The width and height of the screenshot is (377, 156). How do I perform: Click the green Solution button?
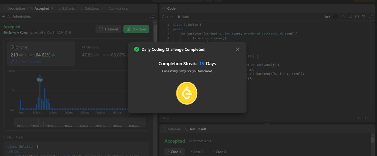136,29
